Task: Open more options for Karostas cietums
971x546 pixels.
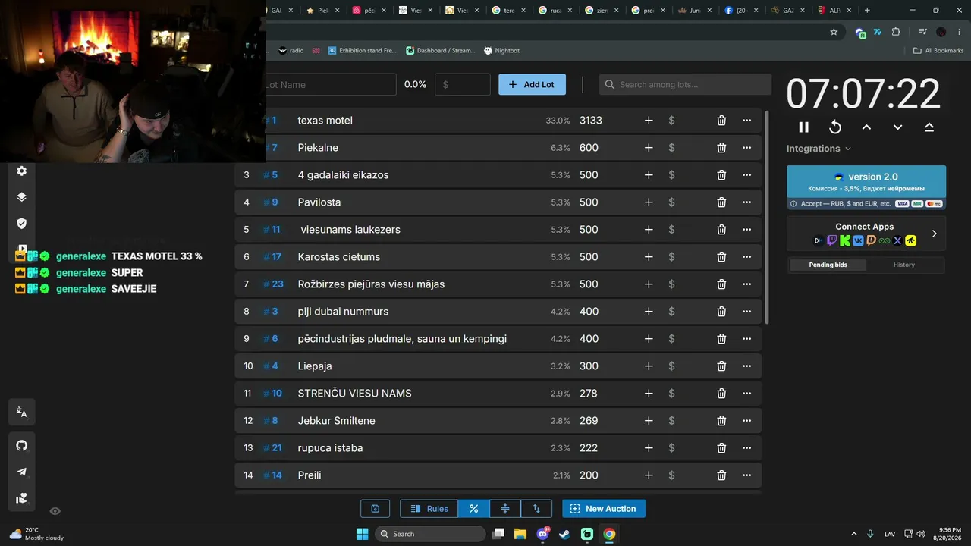Action: click(746, 257)
